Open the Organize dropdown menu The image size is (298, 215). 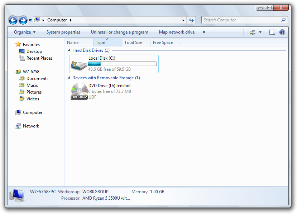pos(25,32)
